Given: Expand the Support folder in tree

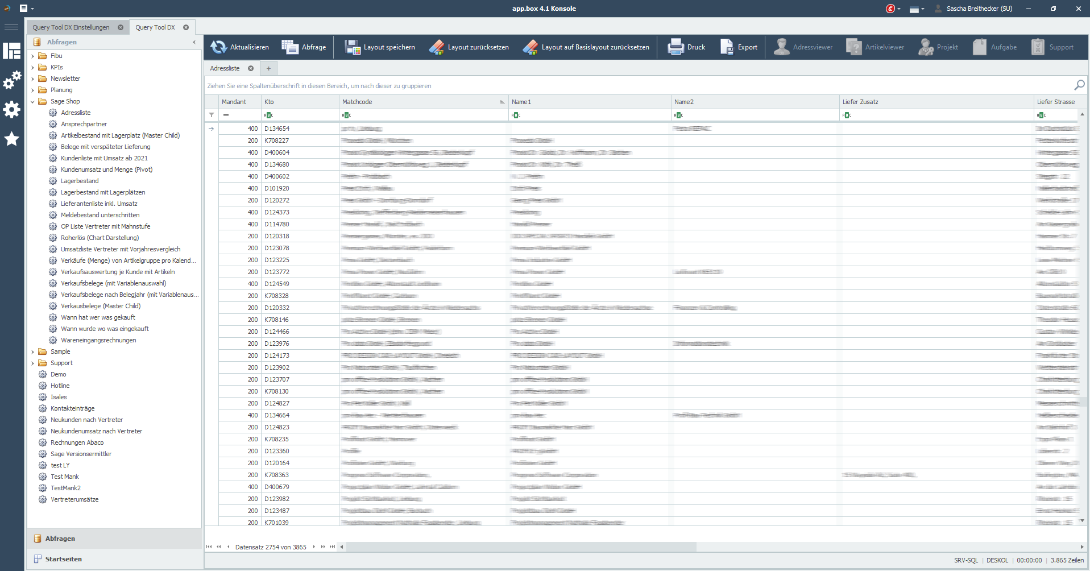Looking at the screenshot, I should click(x=32, y=363).
